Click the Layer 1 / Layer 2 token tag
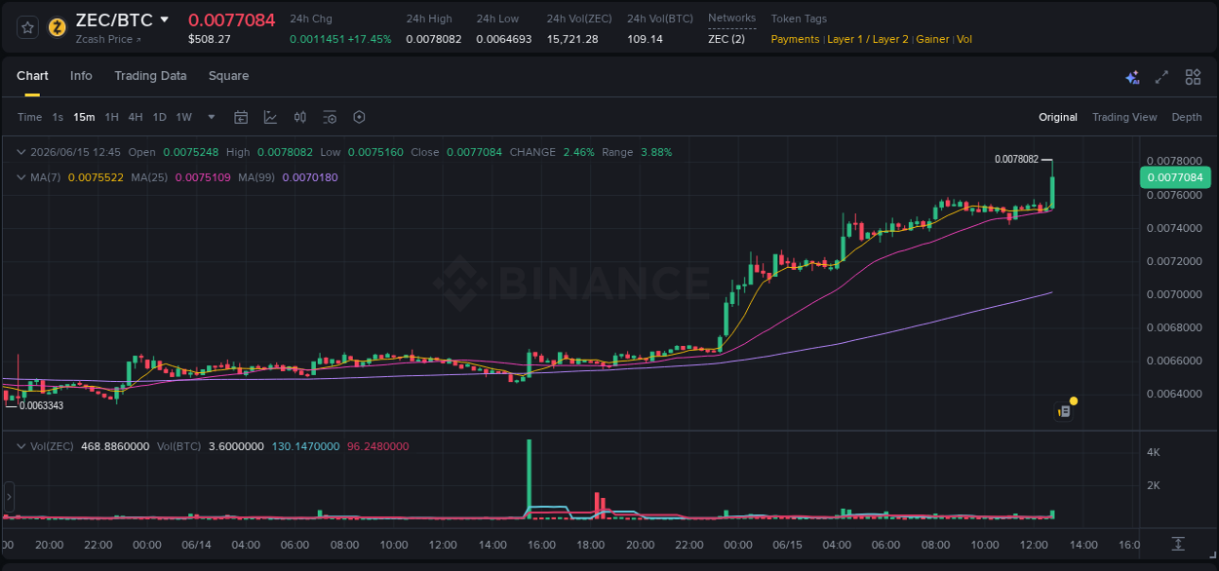This screenshot has height=571, width=1219. (x=868, y=39)
